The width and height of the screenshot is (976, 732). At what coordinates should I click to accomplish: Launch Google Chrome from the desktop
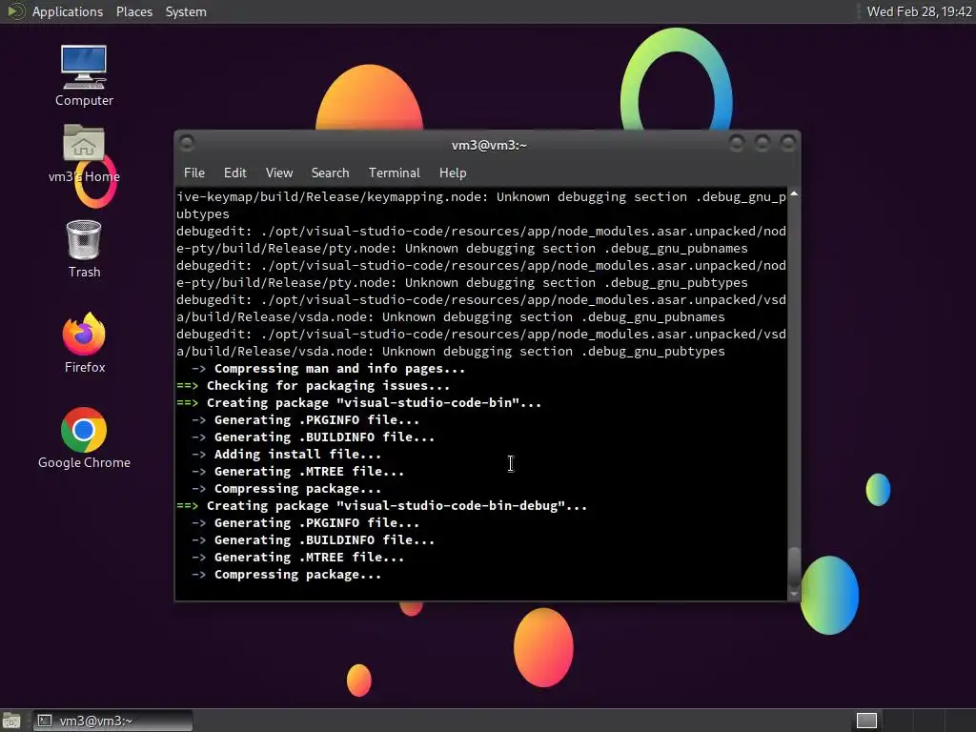[x=84, y=437]
